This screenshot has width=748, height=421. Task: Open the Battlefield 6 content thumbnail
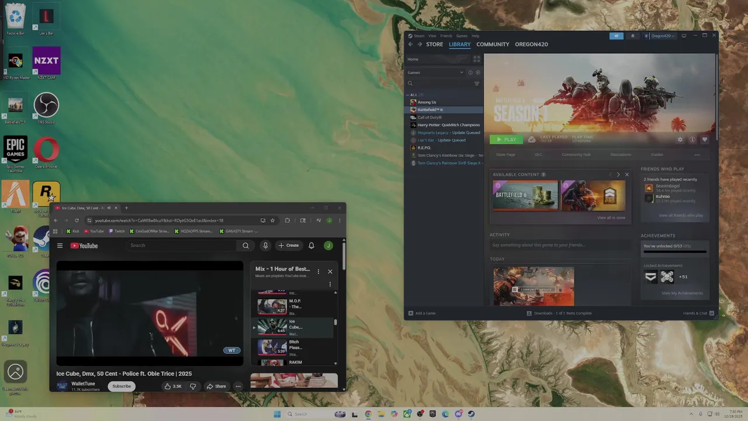pyautogui.click(x=525, y=195)
